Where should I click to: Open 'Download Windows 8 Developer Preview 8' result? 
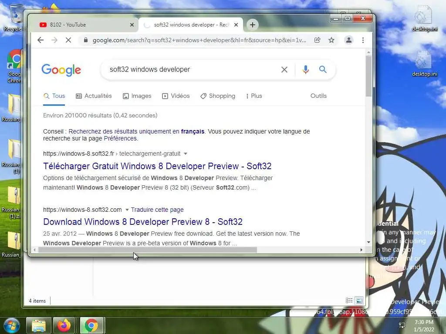[143, 222]
